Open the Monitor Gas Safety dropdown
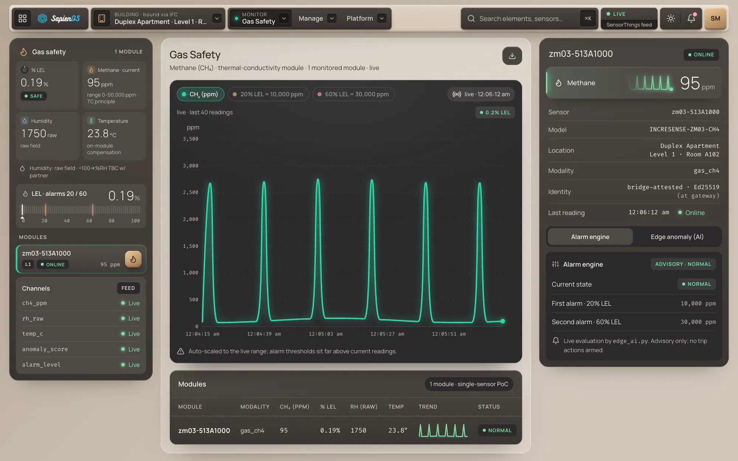 click(260, 18)
